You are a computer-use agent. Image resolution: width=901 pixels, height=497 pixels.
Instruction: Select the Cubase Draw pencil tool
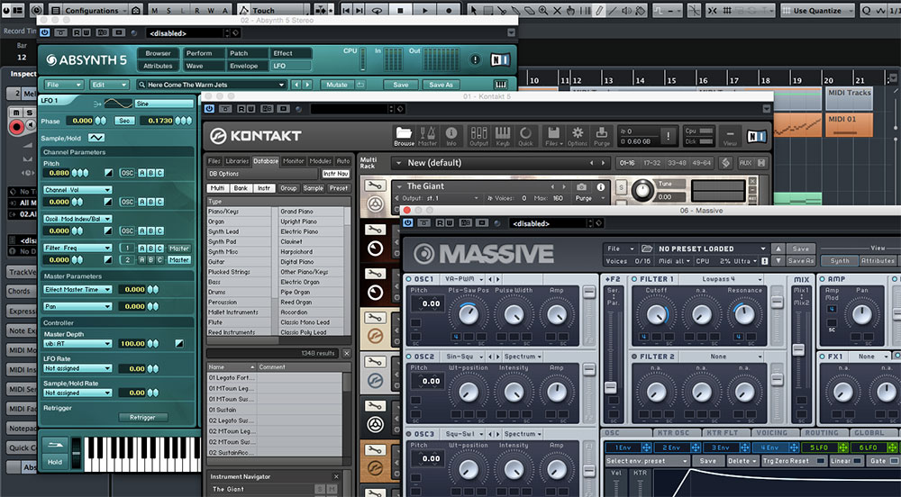599,10
